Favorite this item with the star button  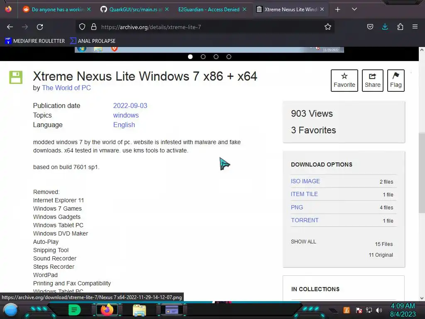pos(344,81)
